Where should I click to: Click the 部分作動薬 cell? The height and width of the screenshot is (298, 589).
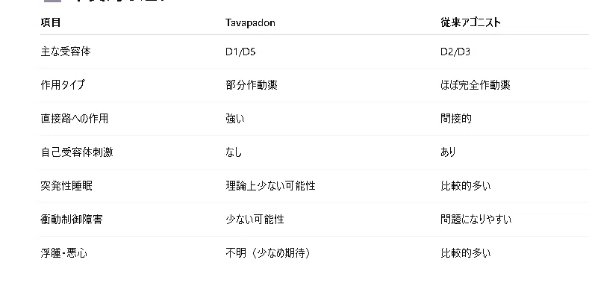[252, 85]
